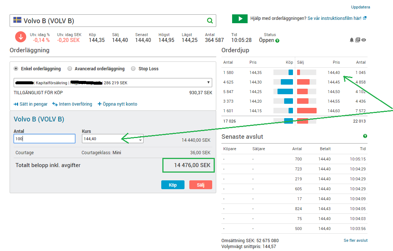This screenshot has height=251, width=393.
Task: Open the Se fler avslut link
Action: (x=355, y=240)
